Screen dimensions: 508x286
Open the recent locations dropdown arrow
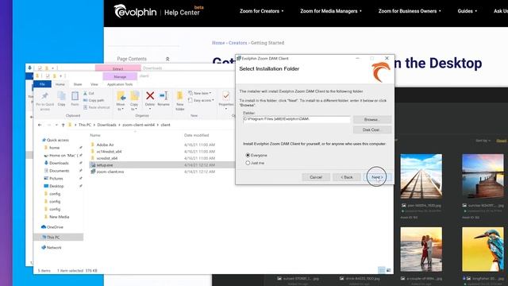(56, 125)
